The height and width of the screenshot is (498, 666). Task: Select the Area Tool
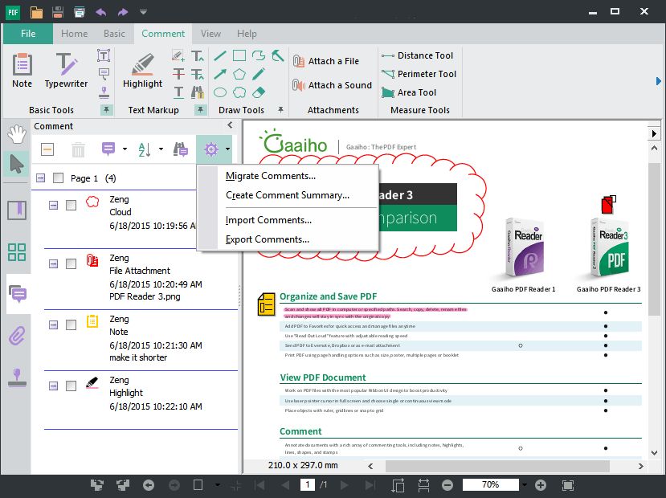[409, 92]
